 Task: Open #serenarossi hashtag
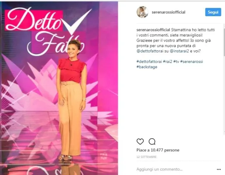192,62
